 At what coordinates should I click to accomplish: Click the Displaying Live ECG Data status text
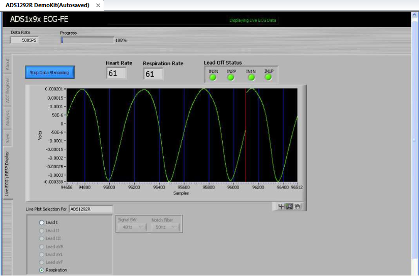[x=253, y=20]
